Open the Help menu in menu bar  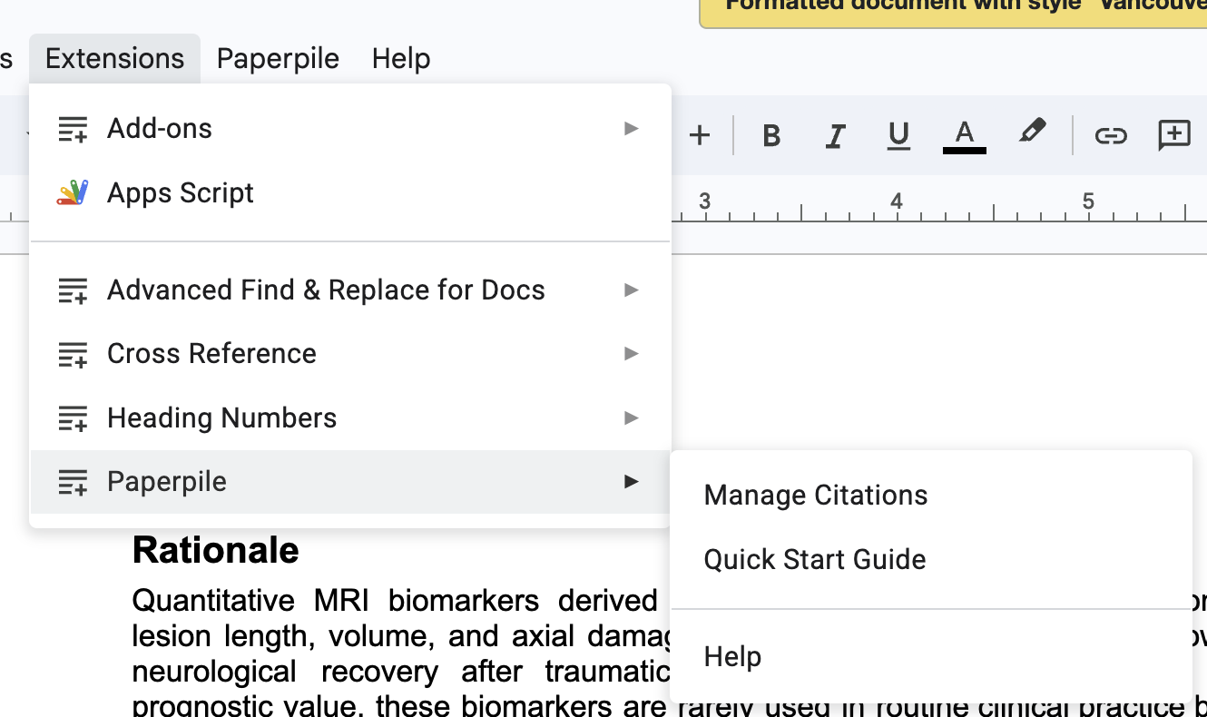coord(401,59)
